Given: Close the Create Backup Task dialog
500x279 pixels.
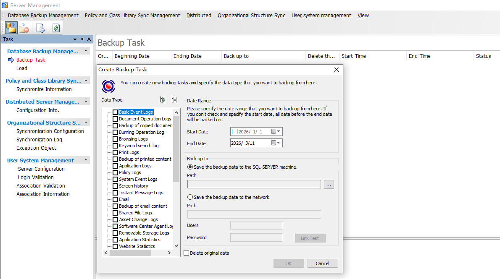Looking at the screenshot, I should (x=337, y=70).
